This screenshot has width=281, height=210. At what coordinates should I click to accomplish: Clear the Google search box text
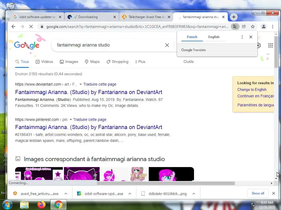(167, 45)
